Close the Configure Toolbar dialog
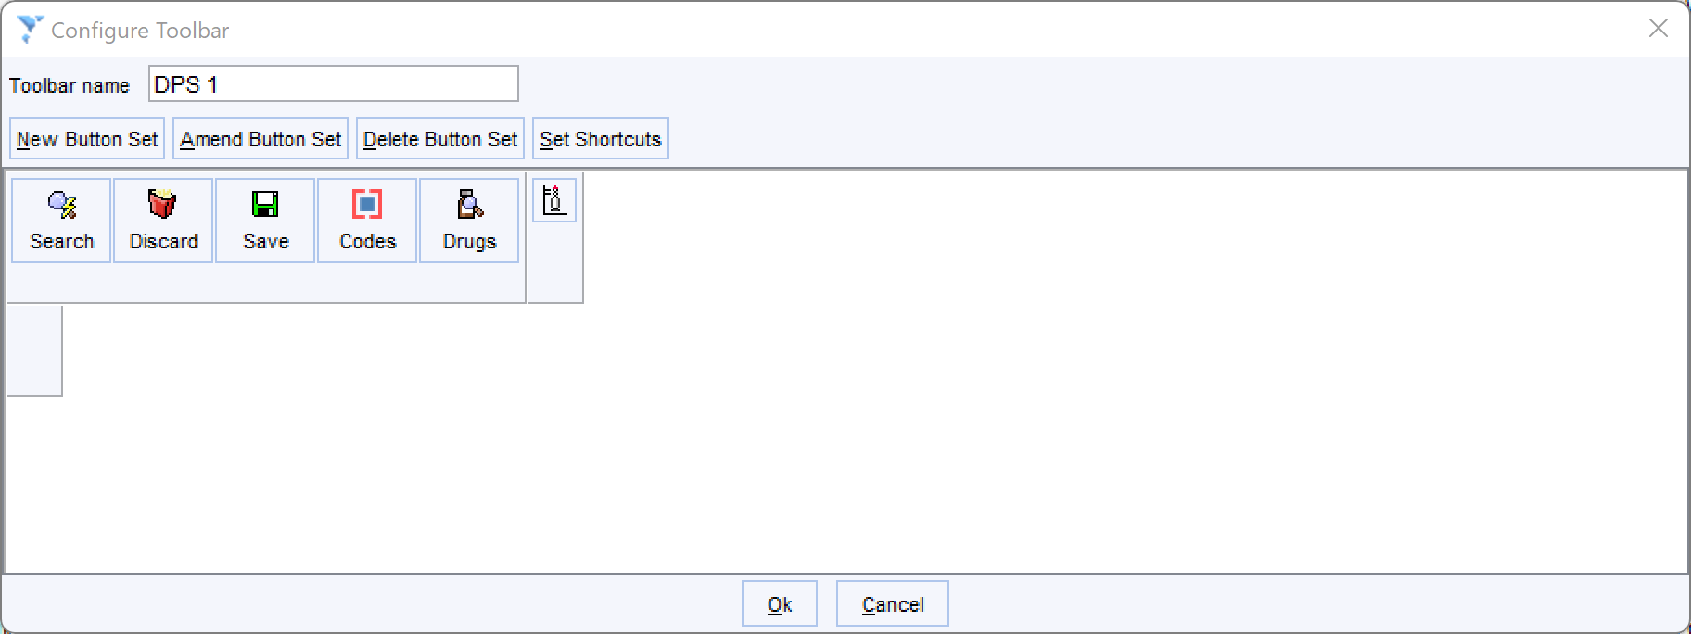Image resolution: width=1691 pixels, height=634 pixels. click(x=1659, y=29)
